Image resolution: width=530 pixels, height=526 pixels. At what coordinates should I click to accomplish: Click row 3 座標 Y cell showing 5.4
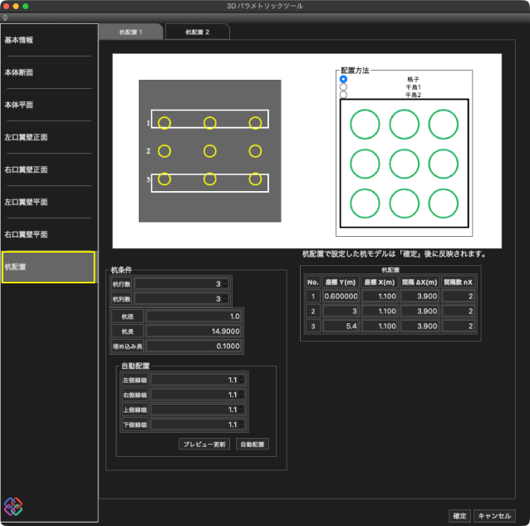(341, 327)
